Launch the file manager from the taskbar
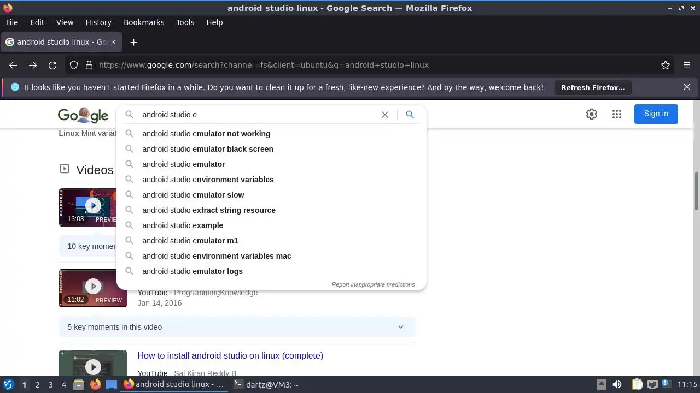700x393 pixels. [78, 385]
